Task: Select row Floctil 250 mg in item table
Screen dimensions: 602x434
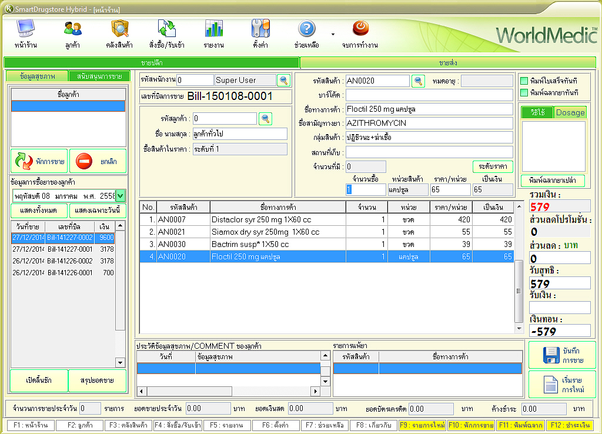Action: coord(326,256)
